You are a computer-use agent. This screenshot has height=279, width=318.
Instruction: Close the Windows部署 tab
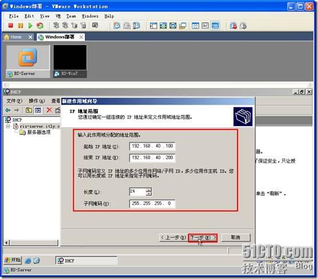(x=81, y=37)
